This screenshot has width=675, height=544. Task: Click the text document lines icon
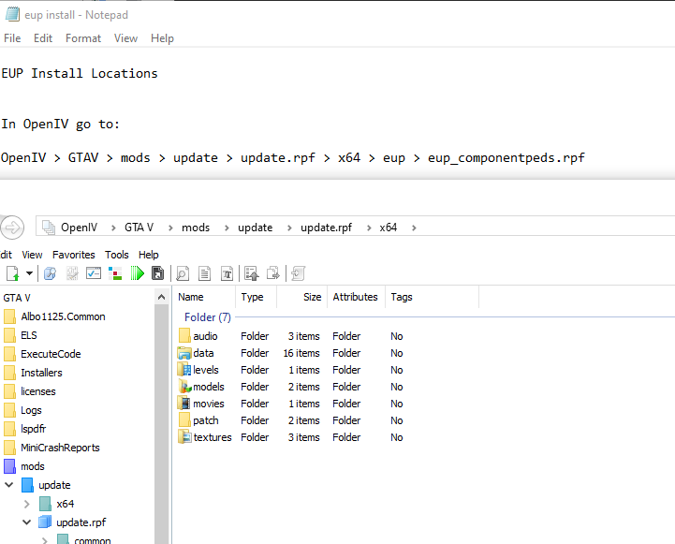204,273
